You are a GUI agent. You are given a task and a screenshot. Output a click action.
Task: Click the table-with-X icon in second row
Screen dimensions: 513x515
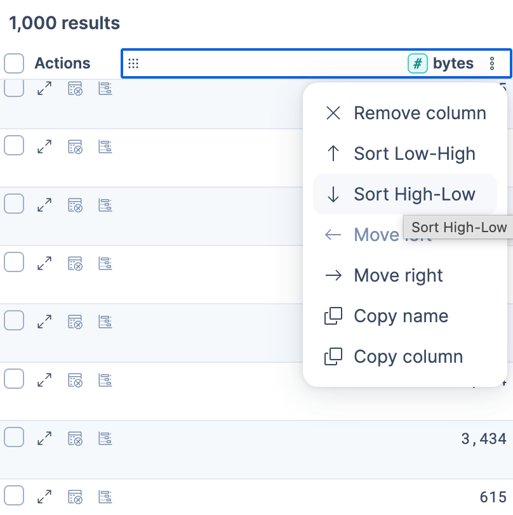(76, 147)
